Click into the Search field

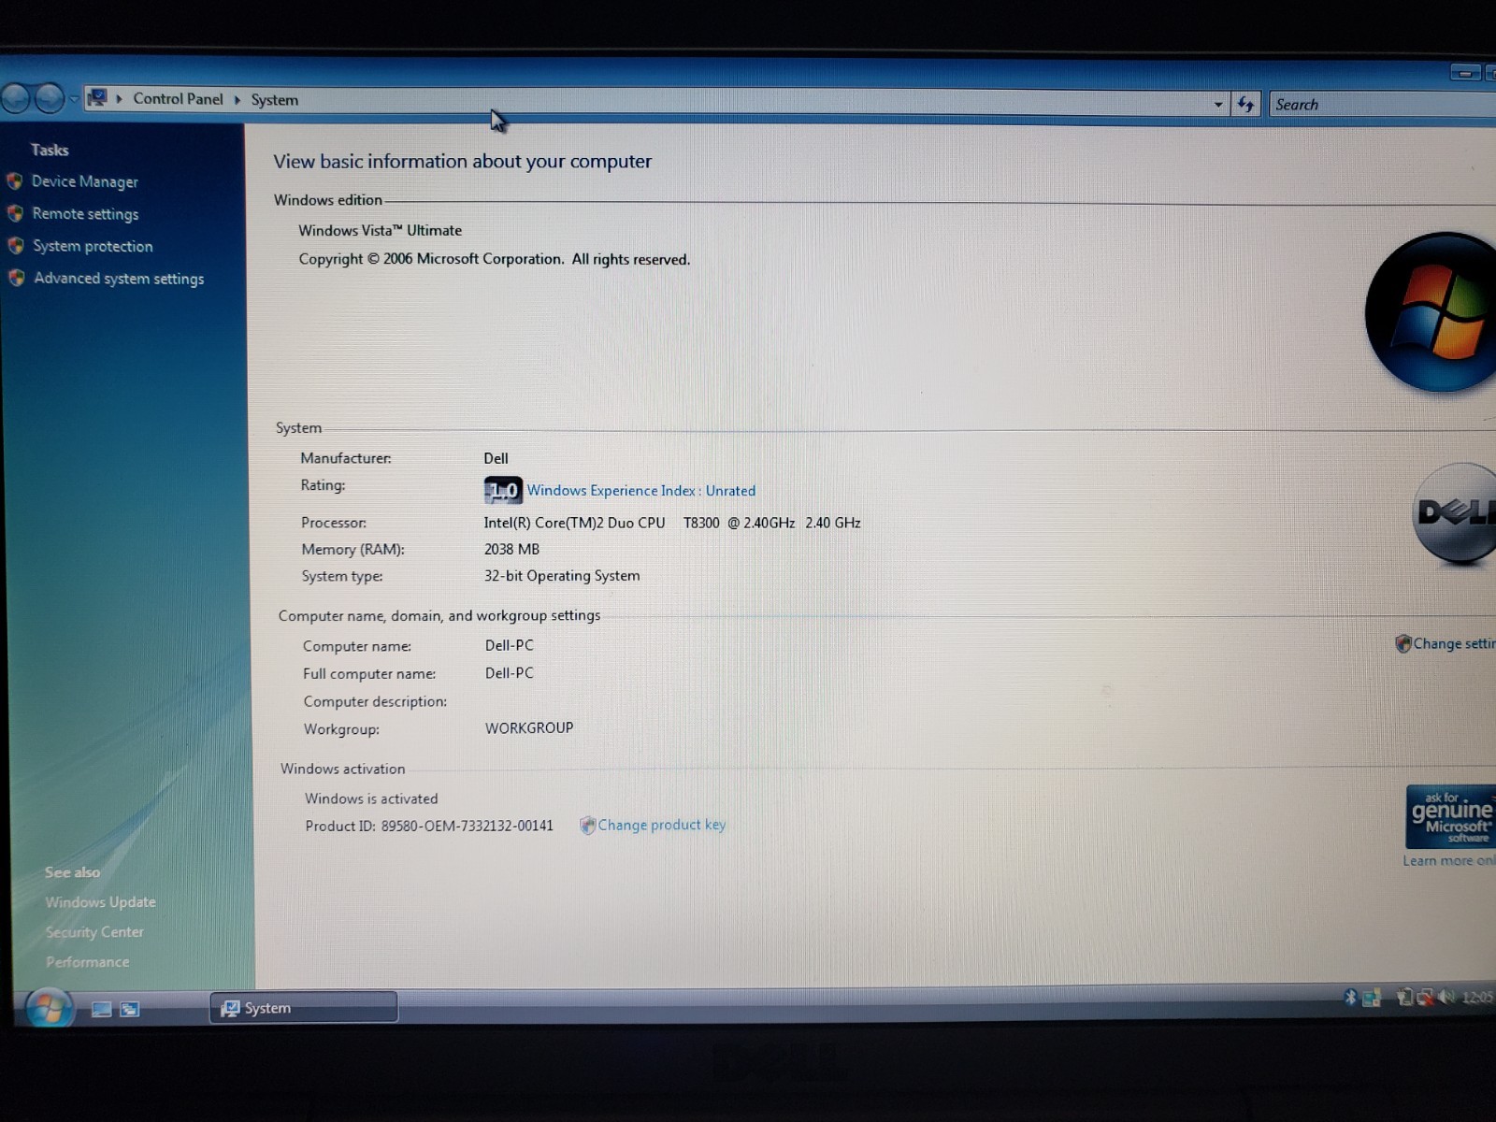[x=1382, y=105]
